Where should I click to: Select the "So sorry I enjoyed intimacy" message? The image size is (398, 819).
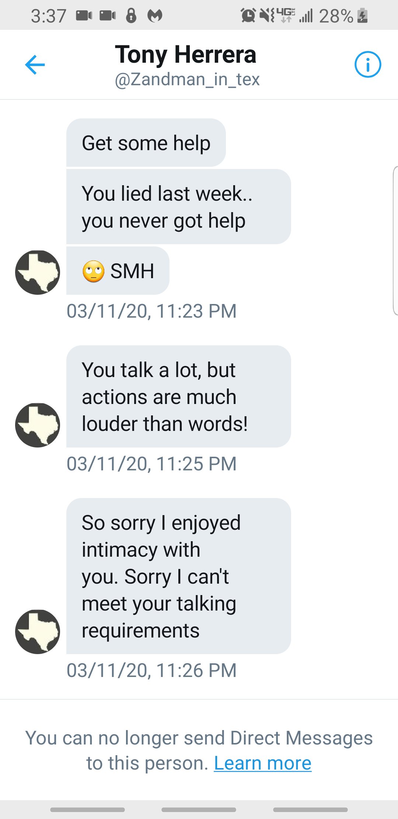pyautogui.click(x=178, y=576)
